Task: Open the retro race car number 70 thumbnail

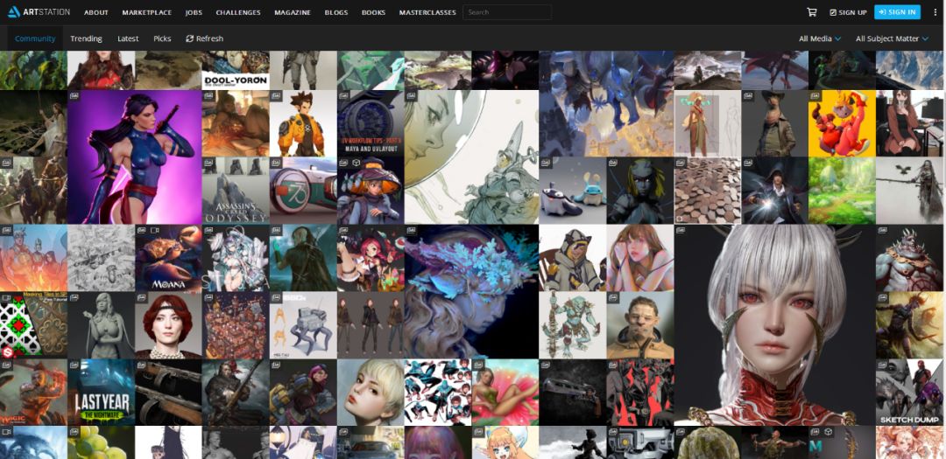Action: tap(303, 191)
